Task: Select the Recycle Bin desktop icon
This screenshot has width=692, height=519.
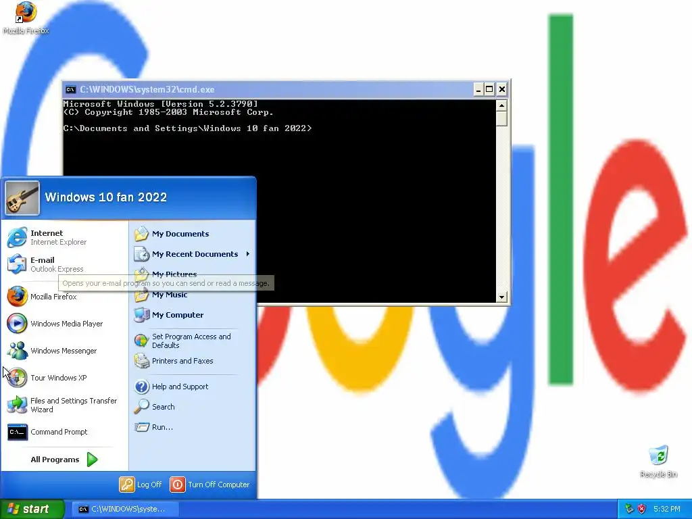Action: click(x=658, y=462)
